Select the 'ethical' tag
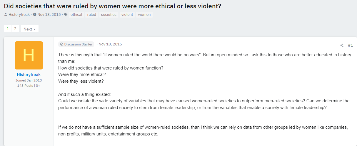This screenshot has height=146, width=357. [76, 14]
